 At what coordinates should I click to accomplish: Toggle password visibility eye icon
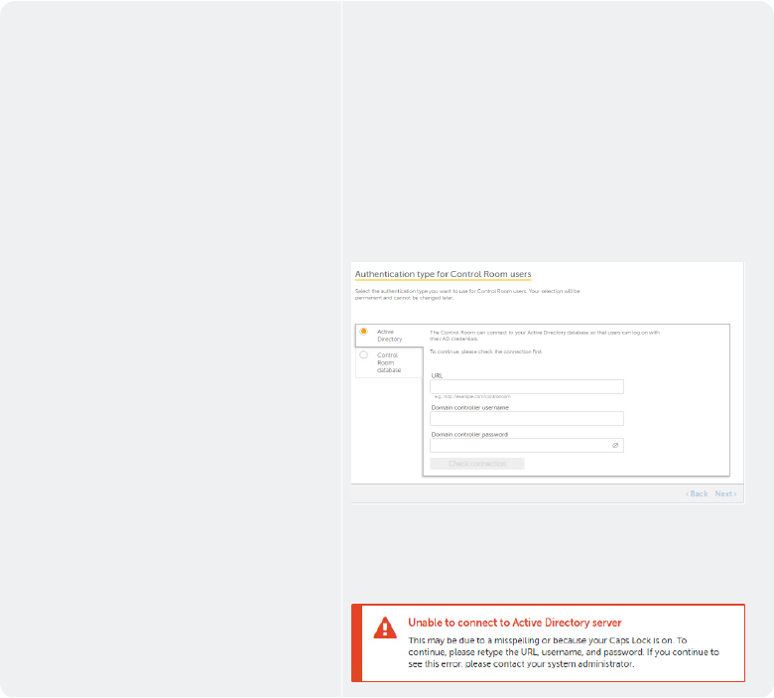point(615,445)
